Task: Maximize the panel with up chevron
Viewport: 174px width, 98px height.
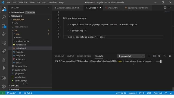Action: [x=165, y=56]
